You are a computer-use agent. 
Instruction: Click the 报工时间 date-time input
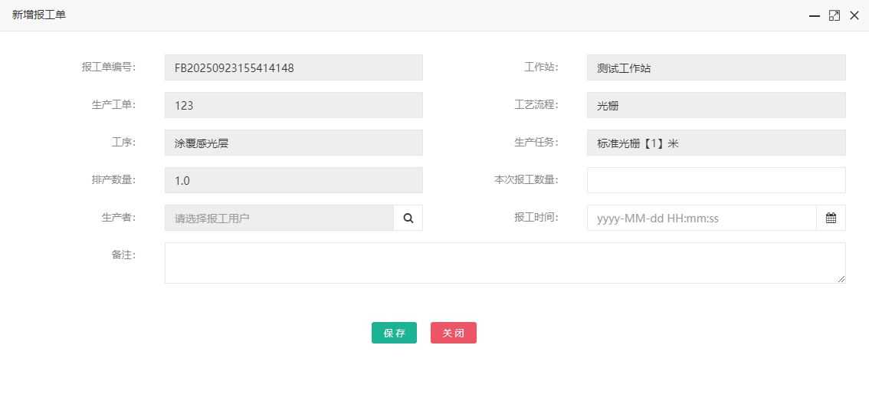(x=701, y=218)
